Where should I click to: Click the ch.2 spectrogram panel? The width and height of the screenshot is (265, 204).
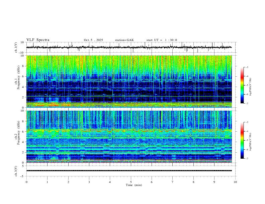129,137
